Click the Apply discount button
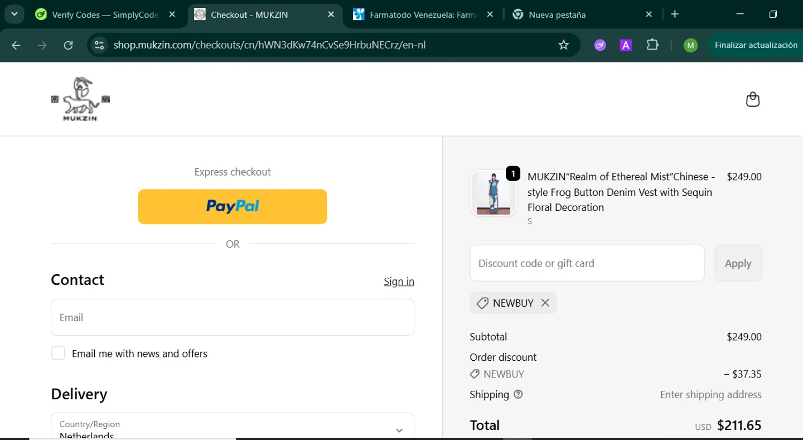The image size is (803, 440). pyautogui.click(x=738, y=263)
